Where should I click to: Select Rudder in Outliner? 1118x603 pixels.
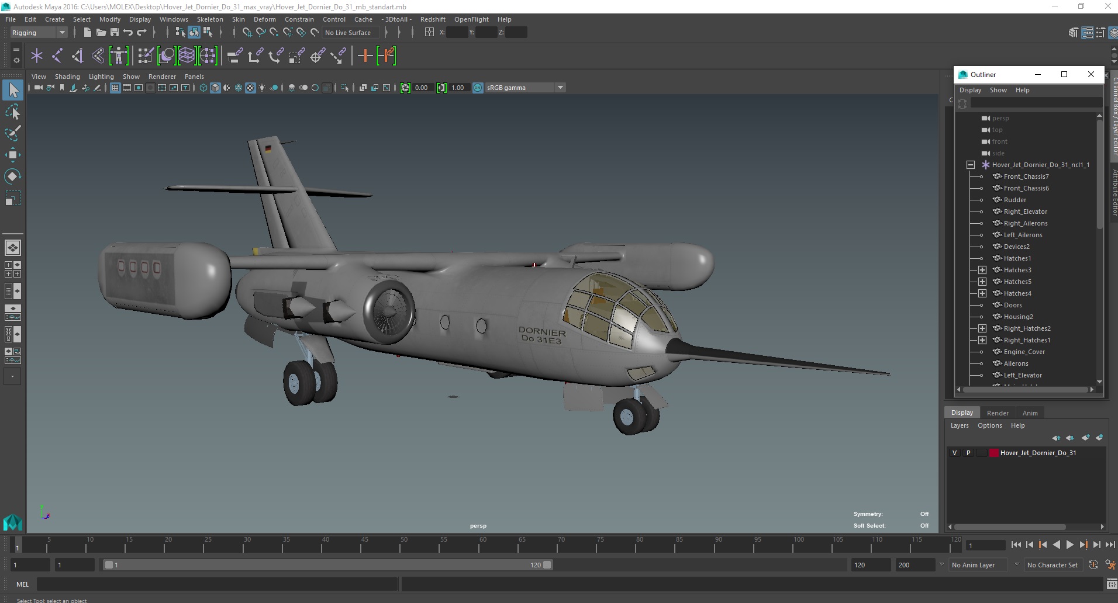pyautogui.click(x=1015, y=200)
